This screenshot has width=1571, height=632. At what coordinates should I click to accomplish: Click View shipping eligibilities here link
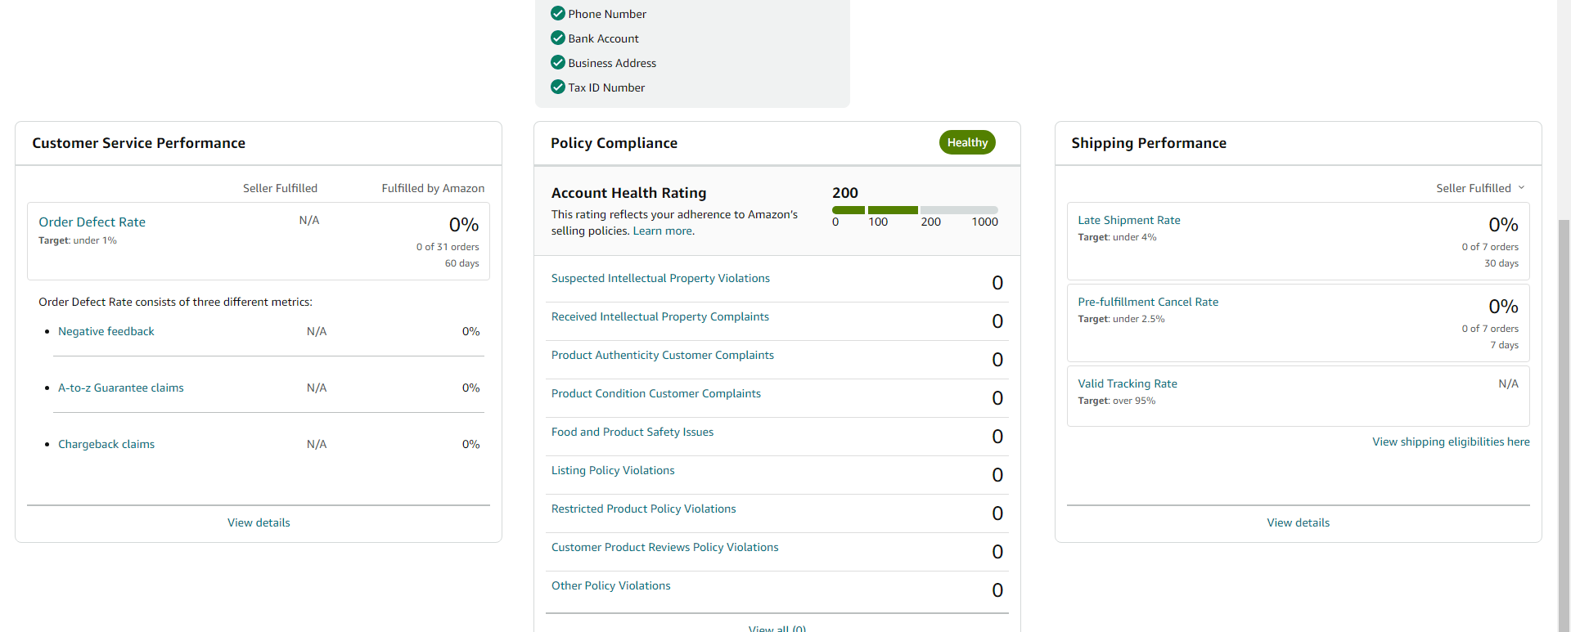pyautogui.click(x=1451, y=442)
